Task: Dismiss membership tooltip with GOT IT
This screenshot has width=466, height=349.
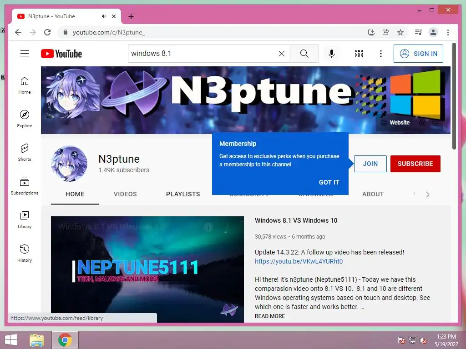Action: 329,182
